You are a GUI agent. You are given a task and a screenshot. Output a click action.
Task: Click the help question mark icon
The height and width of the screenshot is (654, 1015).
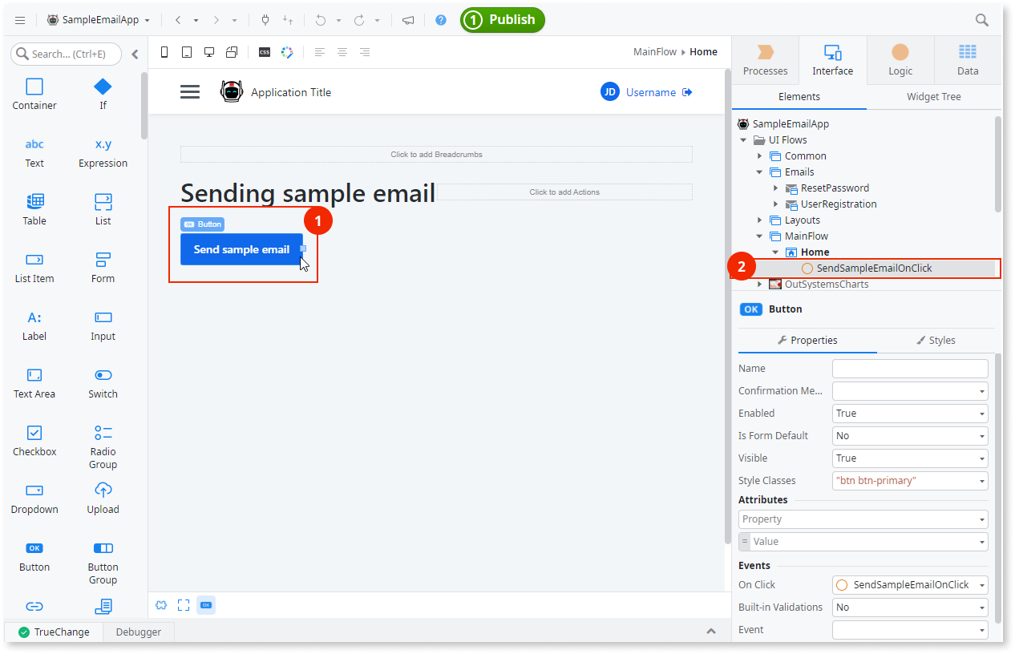click(x=441, y=20)
